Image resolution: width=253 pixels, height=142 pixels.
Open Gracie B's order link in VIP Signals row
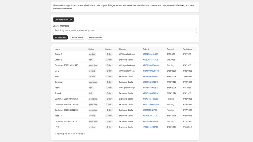point(150,54)
